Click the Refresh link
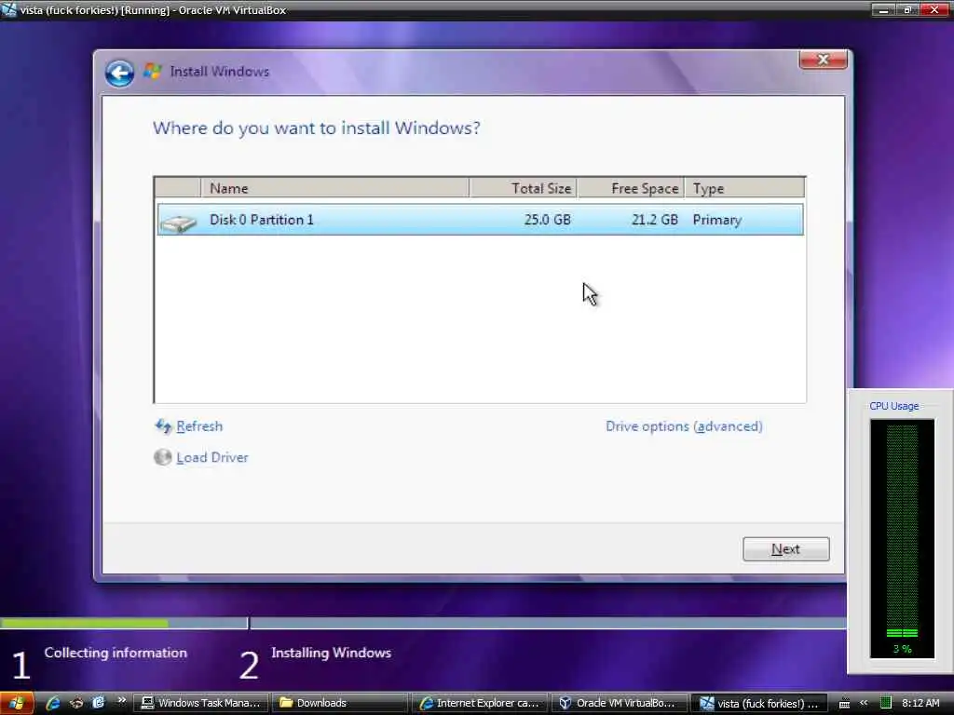 tap(199, 426)
